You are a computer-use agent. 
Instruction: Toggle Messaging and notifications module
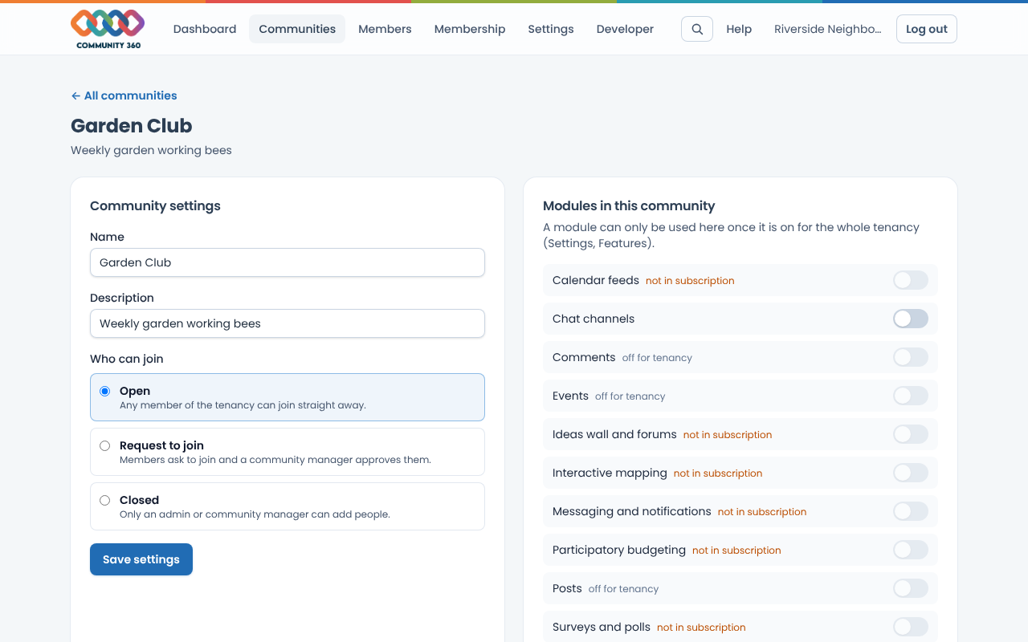(x=911, y=511)
